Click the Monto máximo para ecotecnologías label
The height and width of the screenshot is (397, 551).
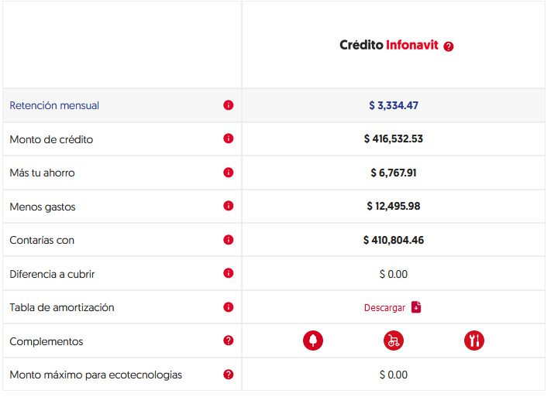(95, 375)
